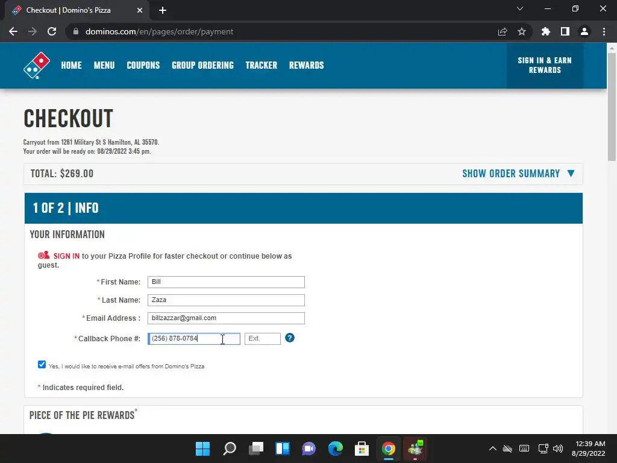Screen dimensions: 617x463
Task: Open the phone number help question icon
Action: click(290, 338)
